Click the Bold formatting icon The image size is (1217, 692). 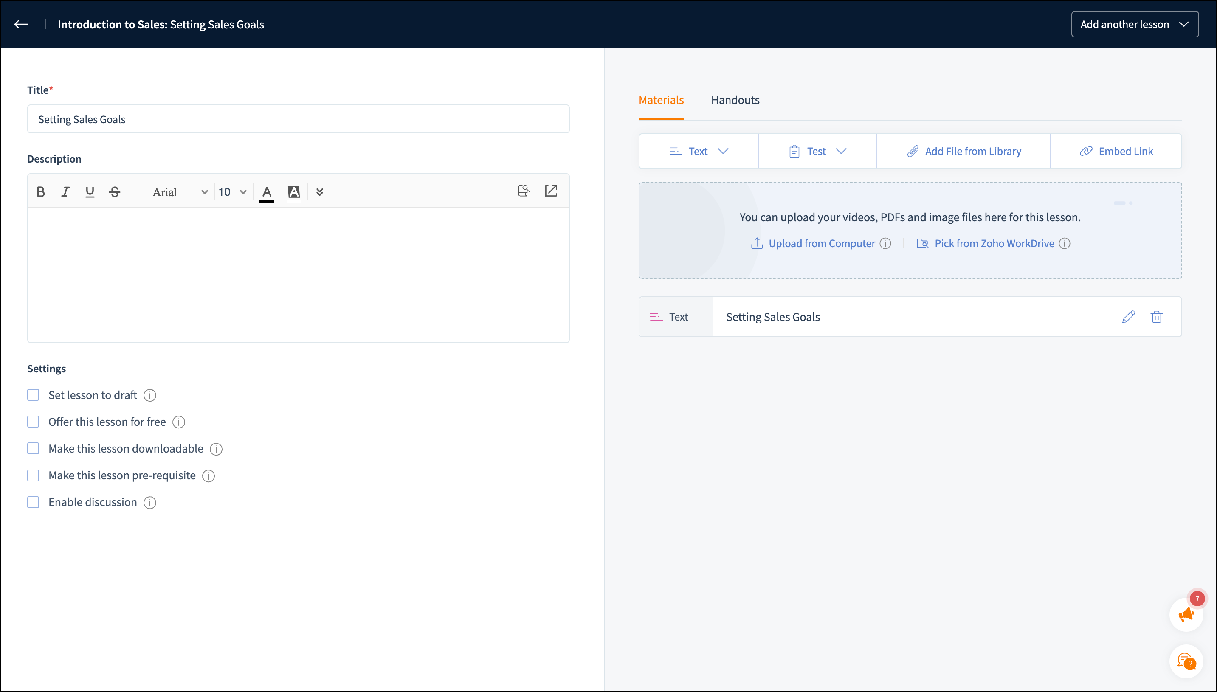(41, 191)
